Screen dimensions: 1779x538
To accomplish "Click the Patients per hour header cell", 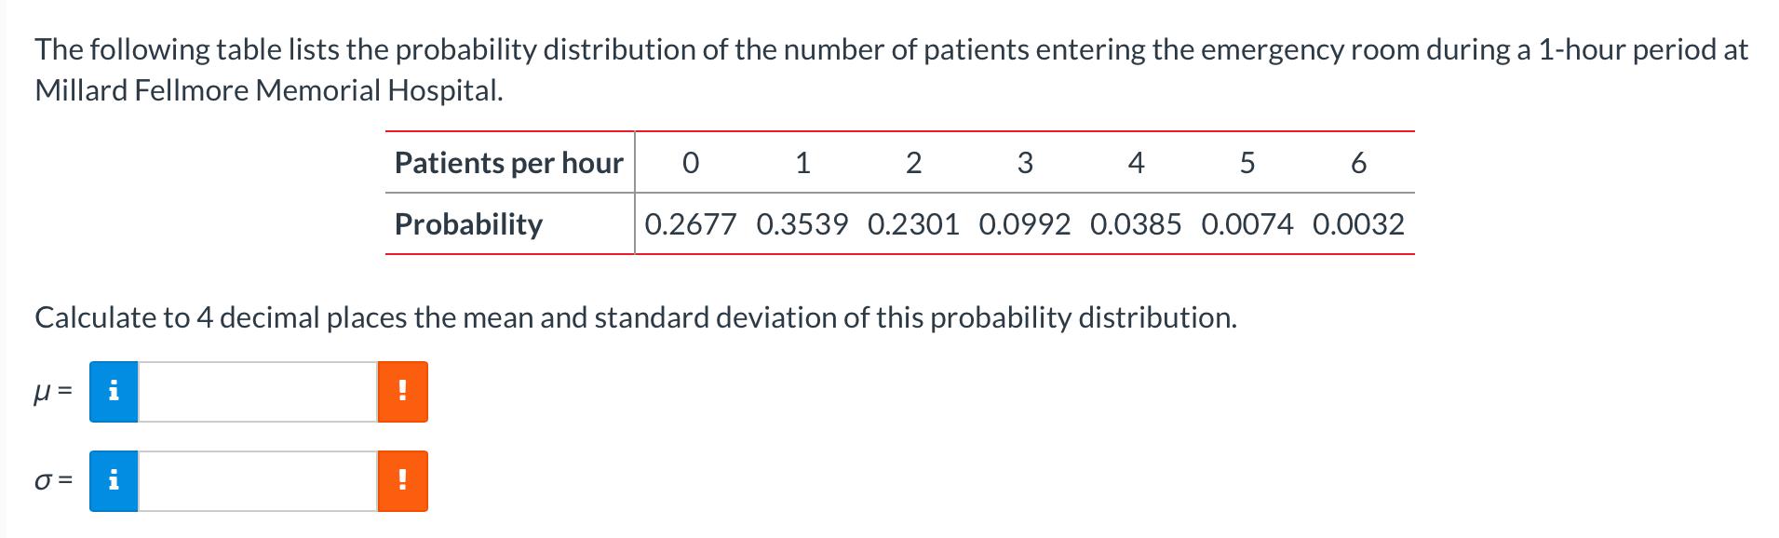I will coord(507,163).
